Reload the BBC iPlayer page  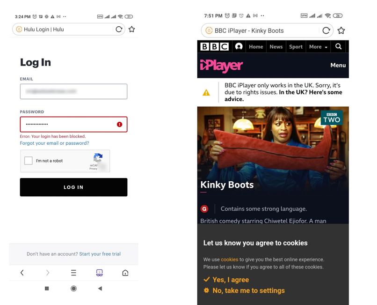[326, 30]
